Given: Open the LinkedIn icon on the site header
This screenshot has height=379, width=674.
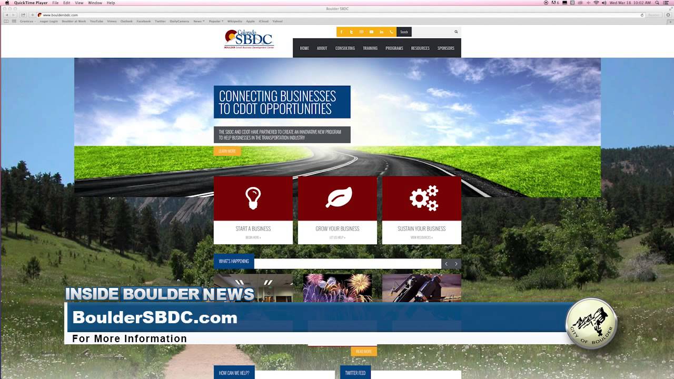Looking at the screenshot, I should coord(381,32).
